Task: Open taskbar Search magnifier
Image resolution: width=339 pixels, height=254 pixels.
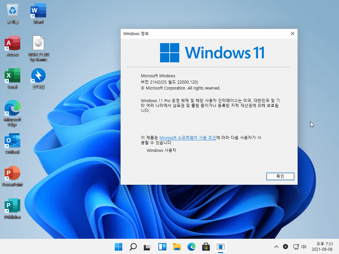Action: (x=133, y=247)
